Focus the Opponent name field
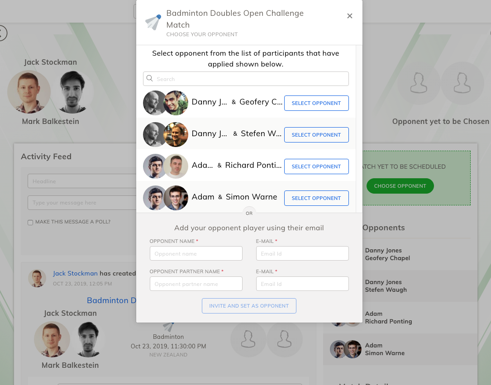Image resolution: width=491 pixels, height=385 pixels. [196, 253]
